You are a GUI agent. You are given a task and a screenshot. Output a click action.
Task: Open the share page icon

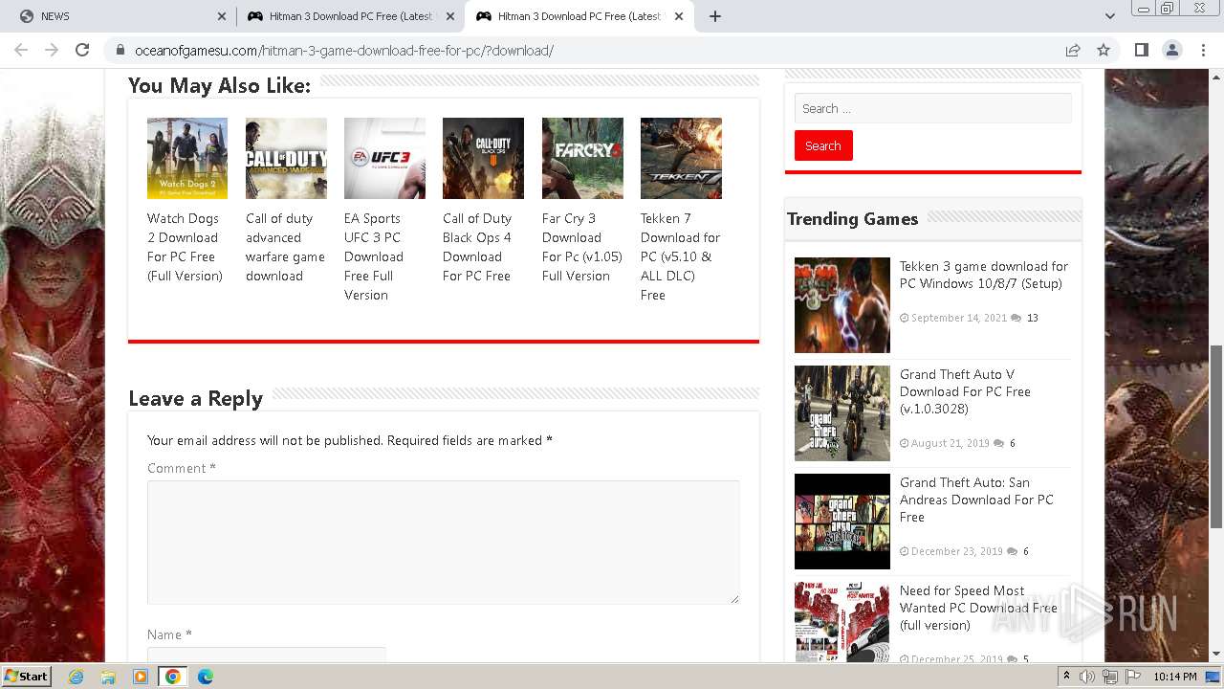coord(1073,50)
